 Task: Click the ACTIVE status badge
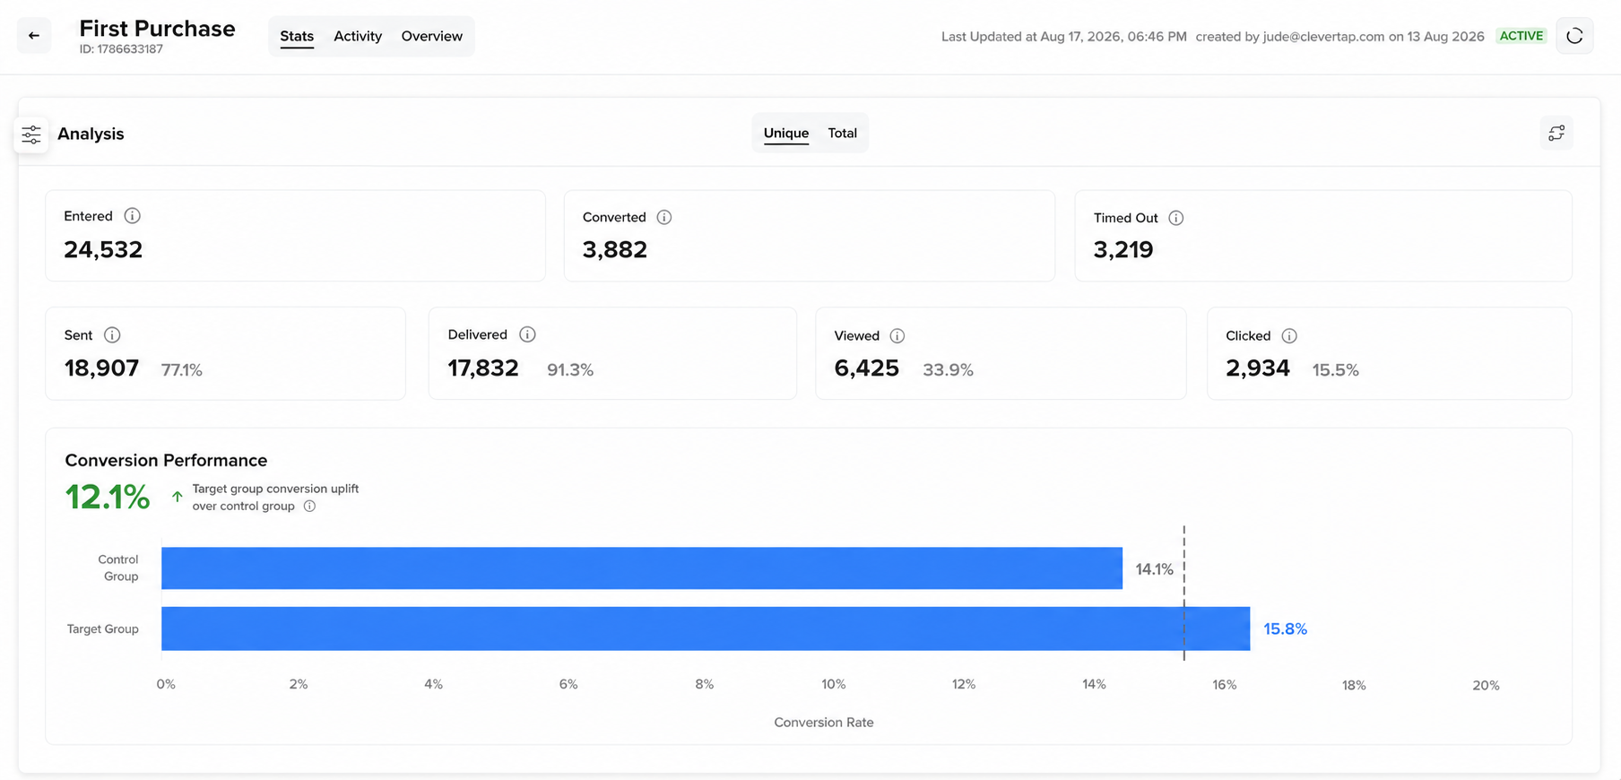[x=1521, y=36]
